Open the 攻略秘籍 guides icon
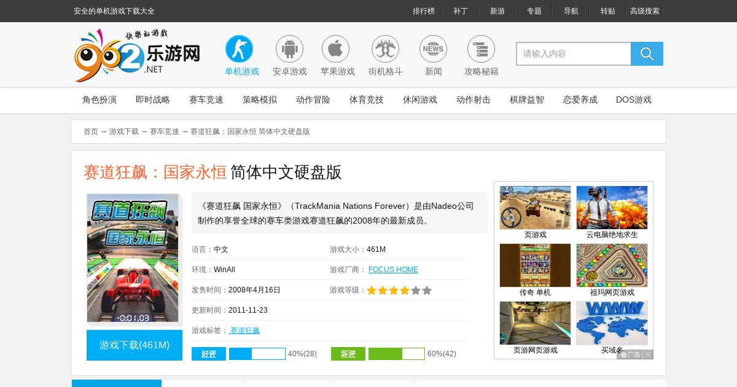 481,49
